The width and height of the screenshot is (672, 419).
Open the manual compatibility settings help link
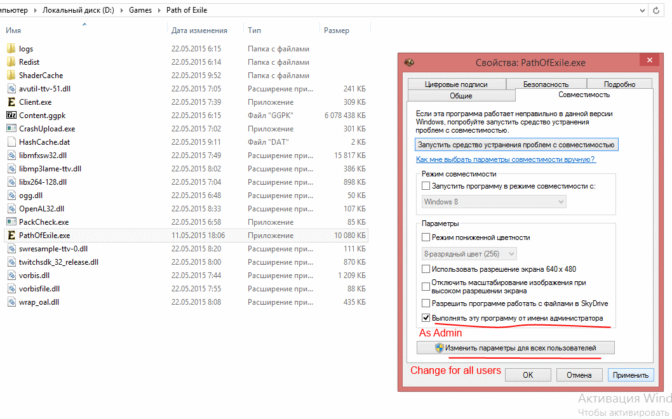click(x=505, y=160)
